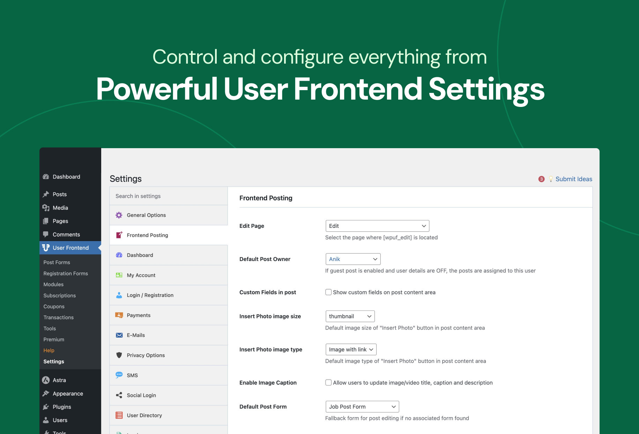Enable Show custom fields on post content
The height and width of the screenshot is (434, 639).
pos(328,292)
